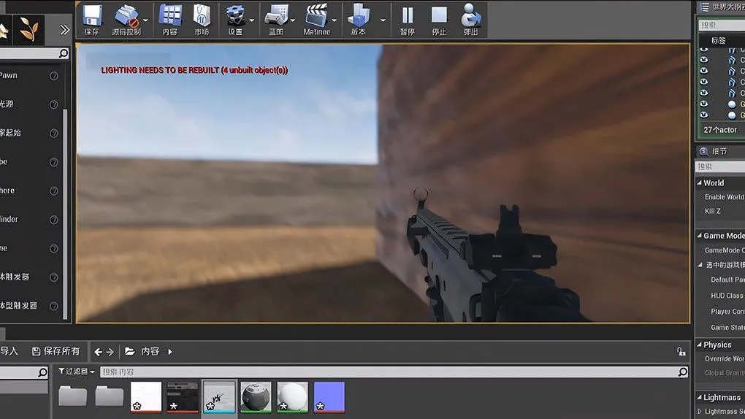Click the World Outliner search field

tap(722, 25)
